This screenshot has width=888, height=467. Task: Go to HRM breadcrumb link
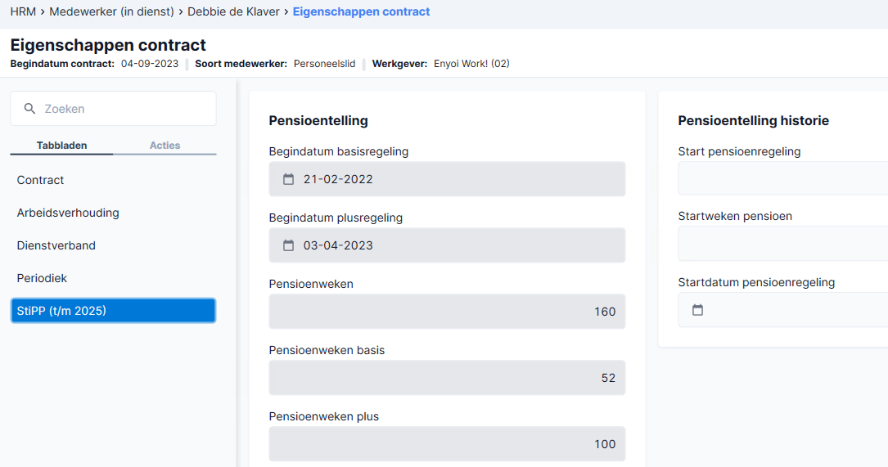point(23,12)
